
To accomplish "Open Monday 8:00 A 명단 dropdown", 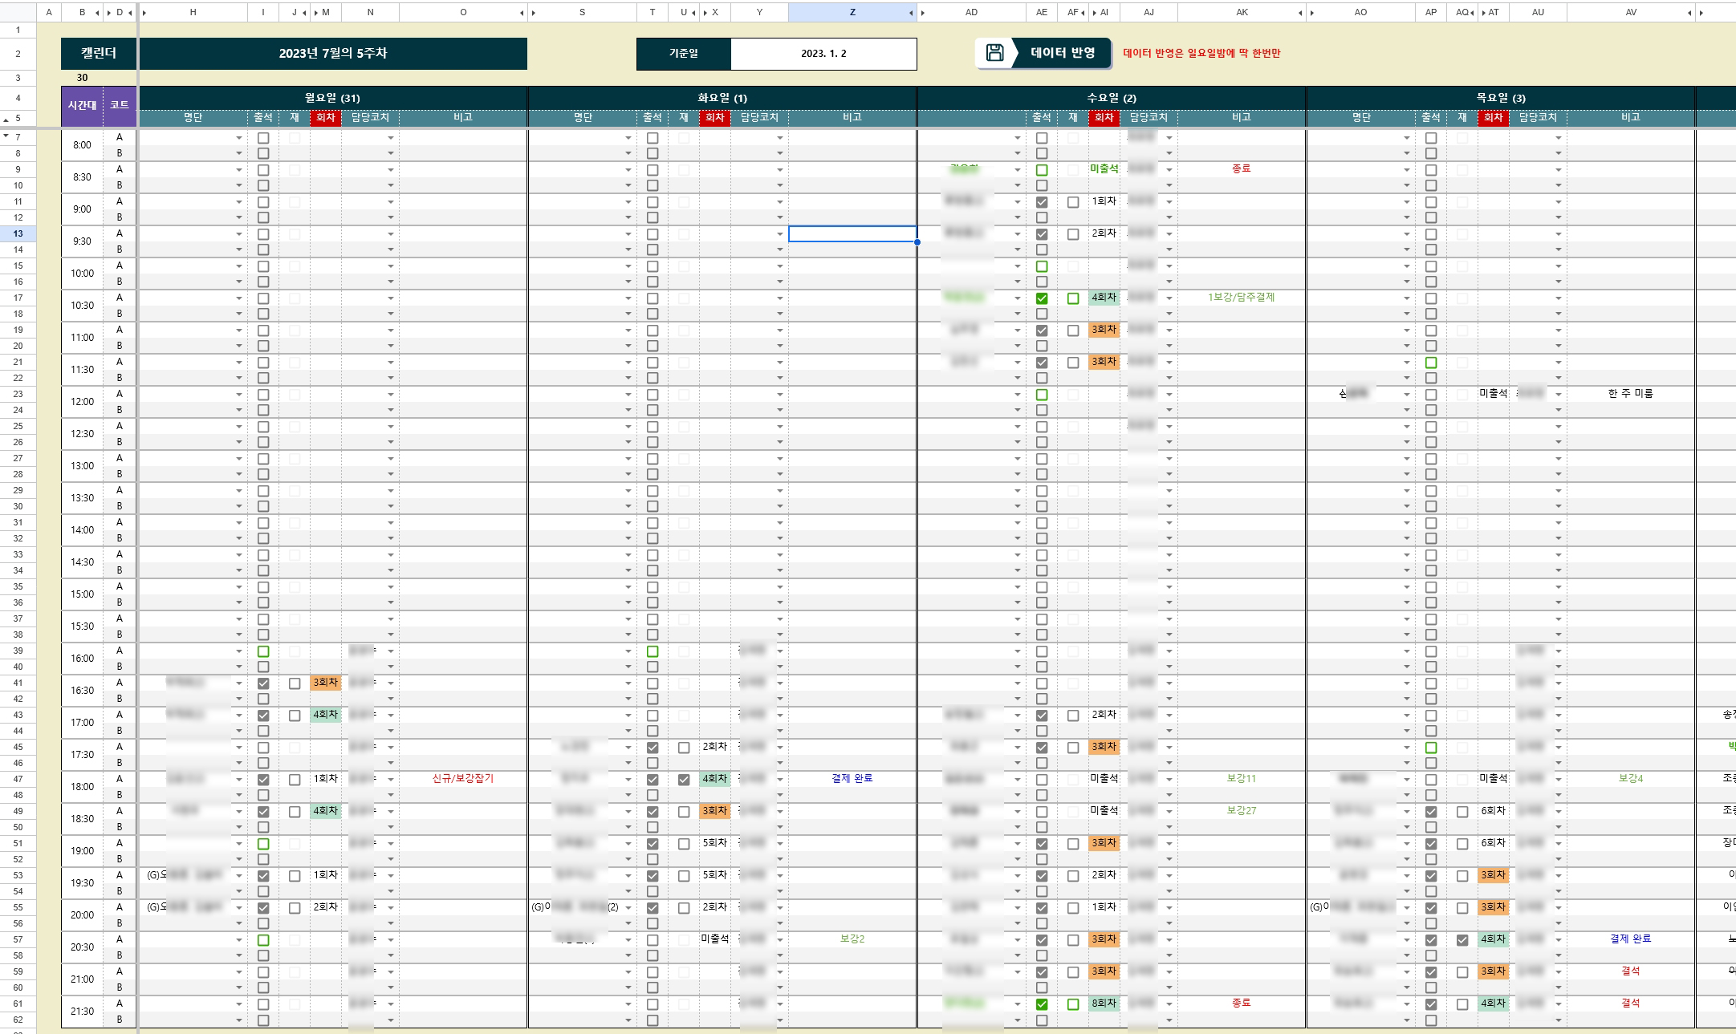I will point(238,138).
